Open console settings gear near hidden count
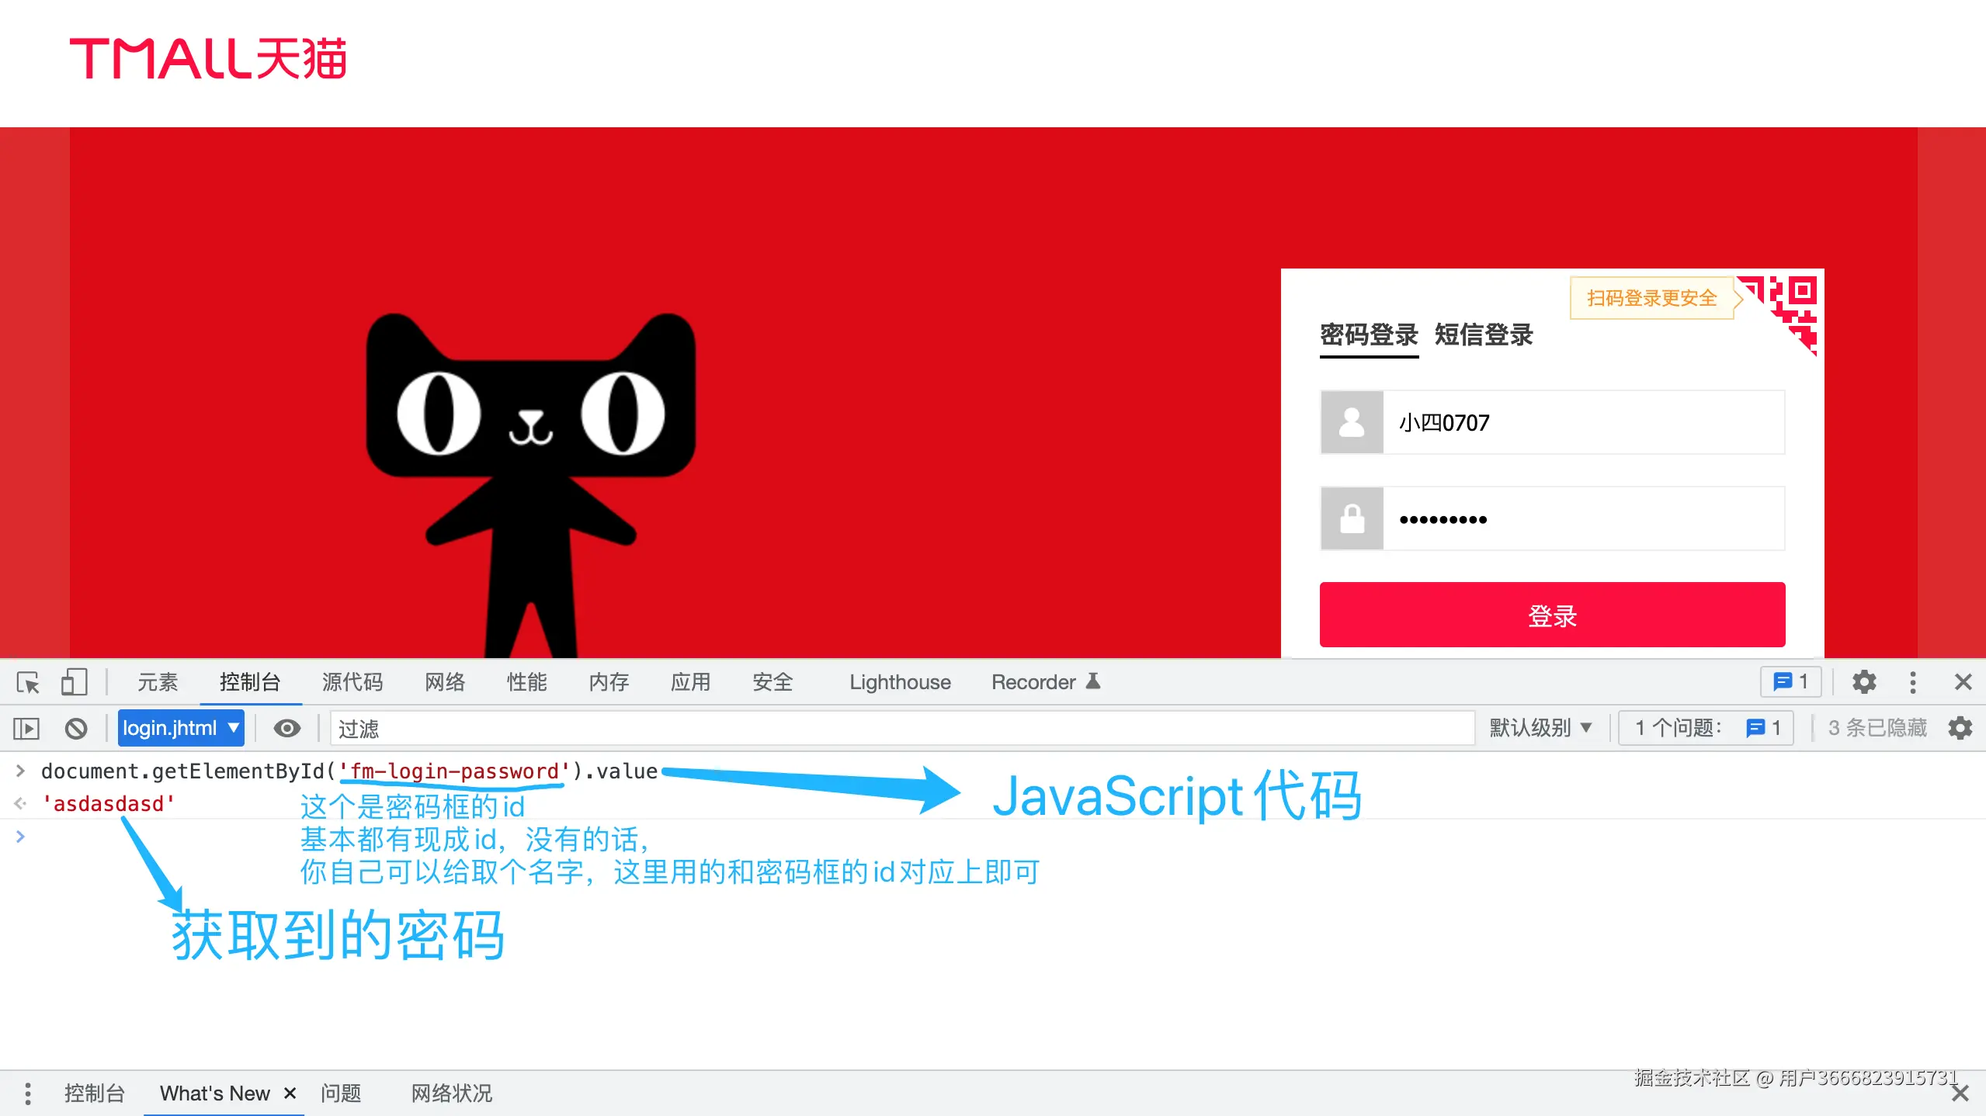This screenshot has height=1116, width=1986. pyautogui.click(x=1960, y=728)
